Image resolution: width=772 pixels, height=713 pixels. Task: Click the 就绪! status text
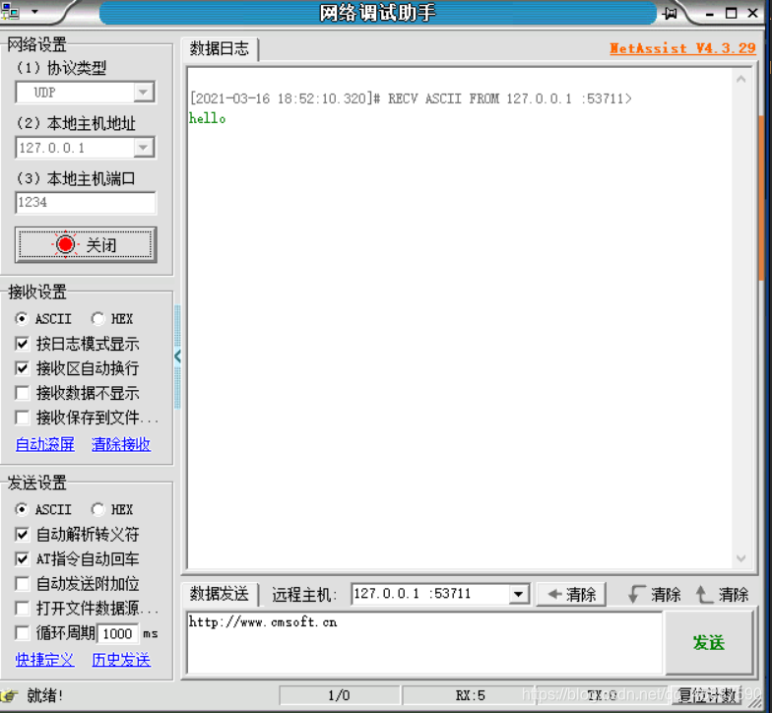coord(45,695)
